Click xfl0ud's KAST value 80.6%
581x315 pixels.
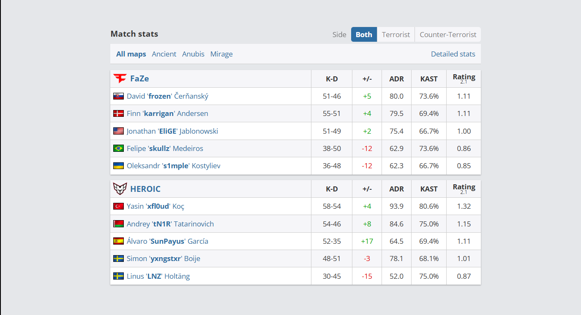coord(429,206)
